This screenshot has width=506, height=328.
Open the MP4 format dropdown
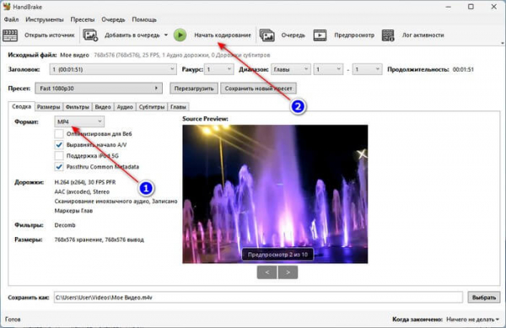79,121
